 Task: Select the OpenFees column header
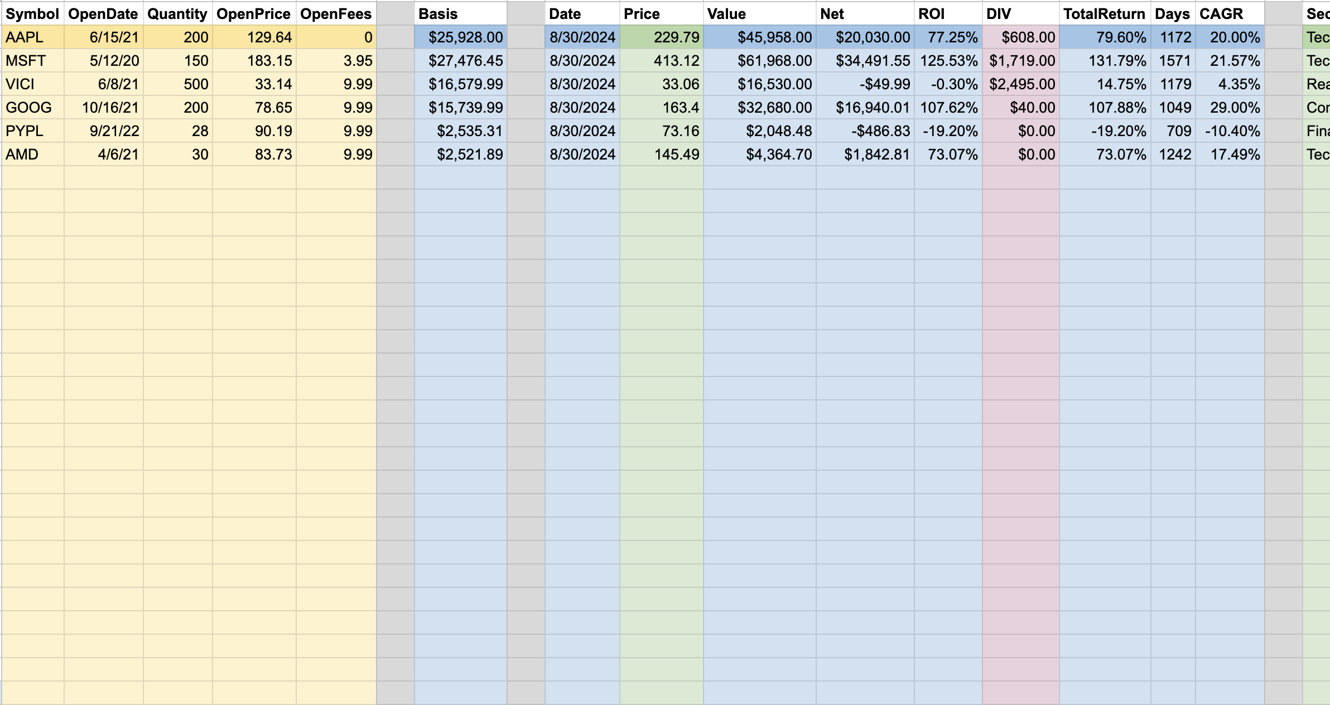[336, 14]
